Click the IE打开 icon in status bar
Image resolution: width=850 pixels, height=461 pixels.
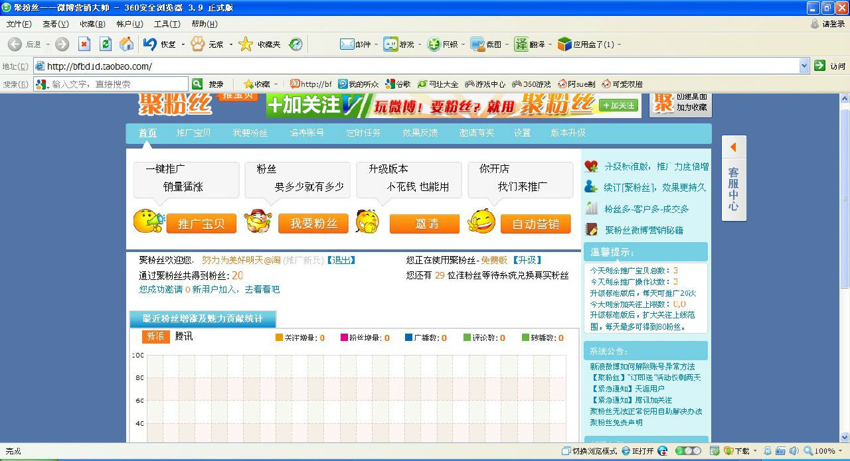(626, 451)
